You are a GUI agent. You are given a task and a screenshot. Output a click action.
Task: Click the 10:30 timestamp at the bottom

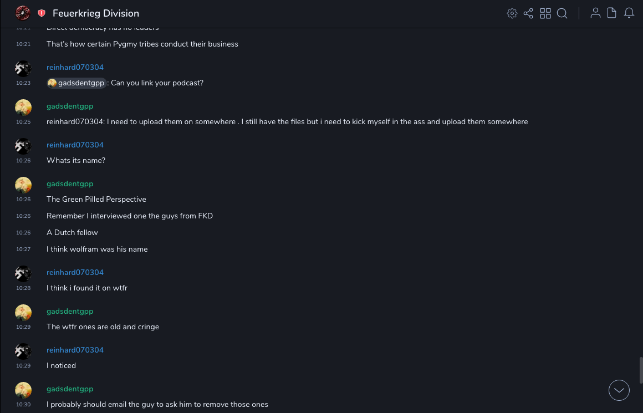coord(23,405)
